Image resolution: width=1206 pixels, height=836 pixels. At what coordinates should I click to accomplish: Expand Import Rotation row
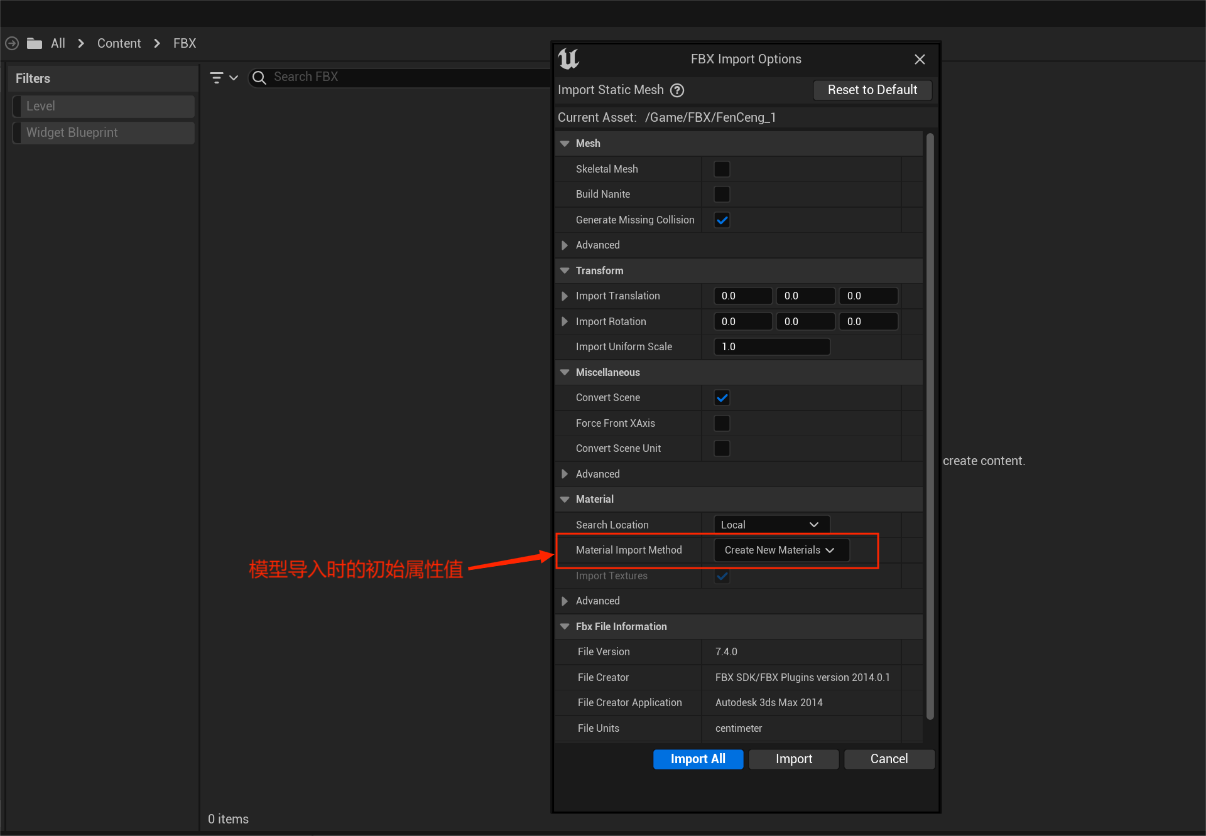(565, 322)
